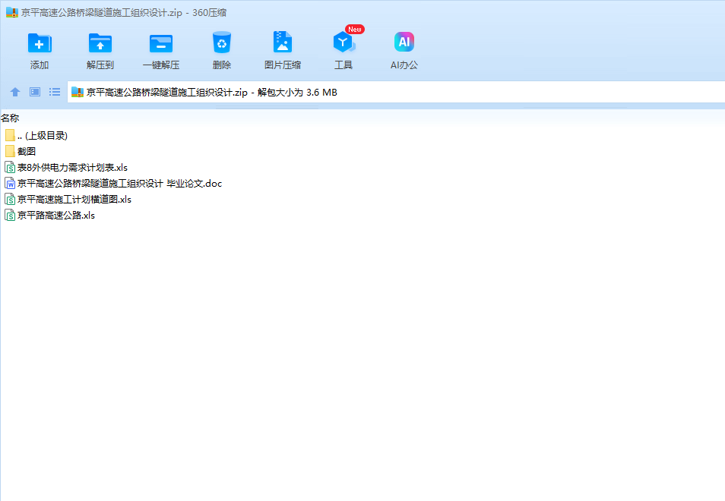Click the 删除 (Delete) trash icon
Viewport: 725px width, 501px height.
click(221, 43)
